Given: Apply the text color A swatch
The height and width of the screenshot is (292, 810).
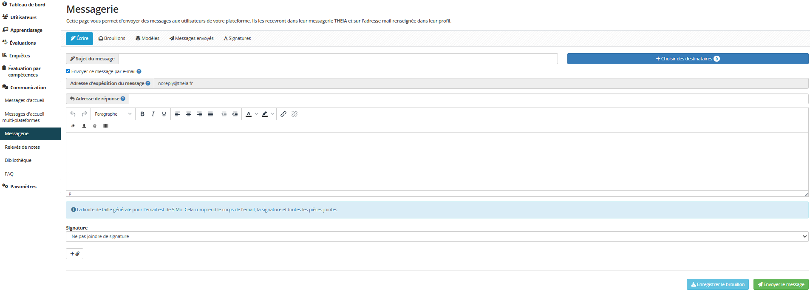Looking at the screenshot, I should [249, 114].
